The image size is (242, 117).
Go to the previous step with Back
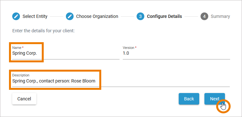[x=189, y=99]
